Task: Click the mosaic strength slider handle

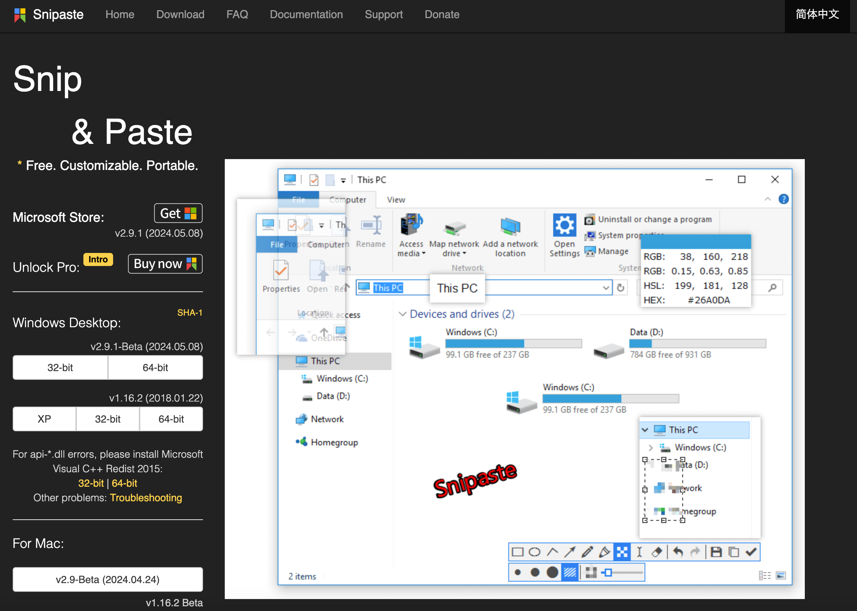Action: pyautogui.click(x=608, y=573)
